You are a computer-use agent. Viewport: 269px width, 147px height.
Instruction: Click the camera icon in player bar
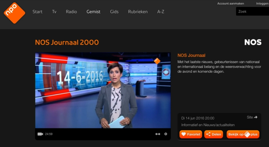coord(40,134)
